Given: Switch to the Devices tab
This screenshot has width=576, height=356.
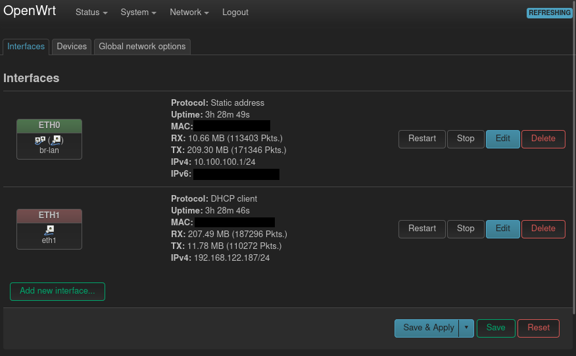Looking at the screenshot, I should (x=72, y=47).
